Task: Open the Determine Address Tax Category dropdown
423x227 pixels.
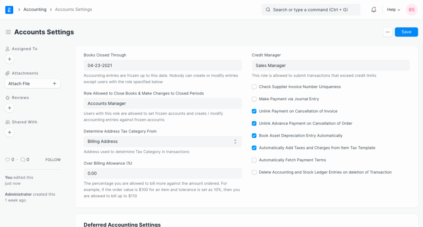Action: point(162,142)
